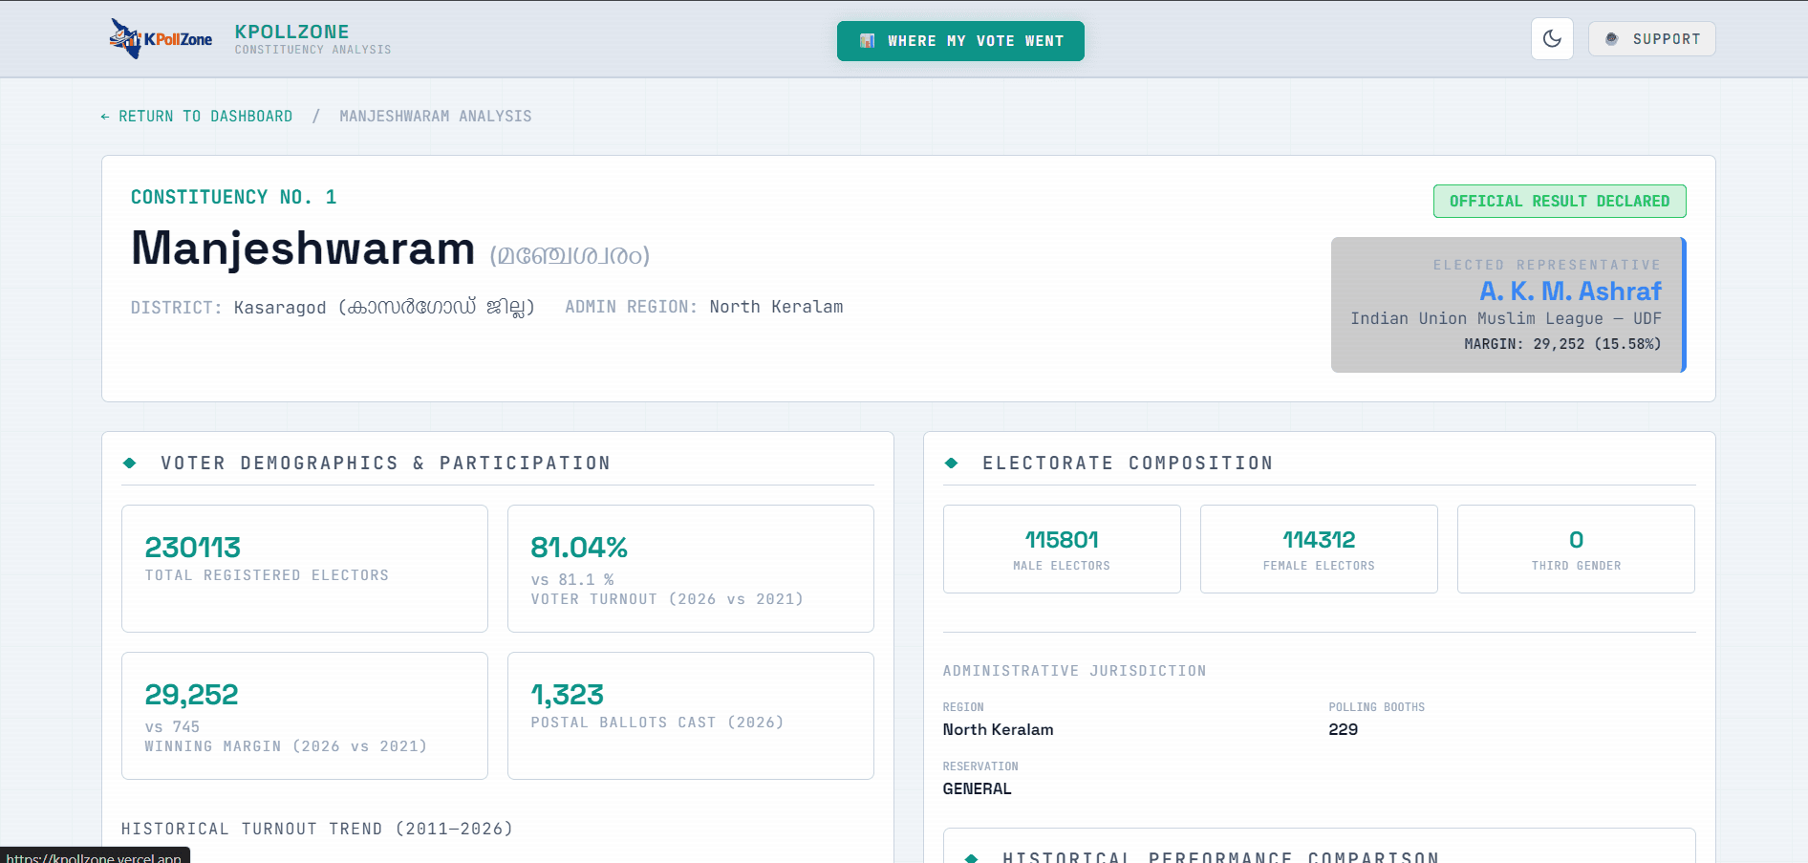
Task: Click the 115801 male electors box
Action: [1062, 550]
